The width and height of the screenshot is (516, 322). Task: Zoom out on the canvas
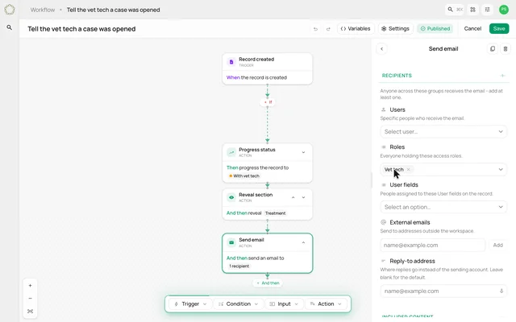pos(30,299)
